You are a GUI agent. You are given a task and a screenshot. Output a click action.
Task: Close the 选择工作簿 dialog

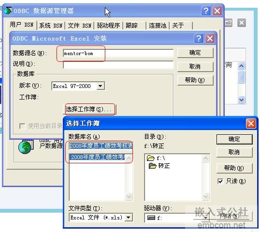click(x=251, y=124)
